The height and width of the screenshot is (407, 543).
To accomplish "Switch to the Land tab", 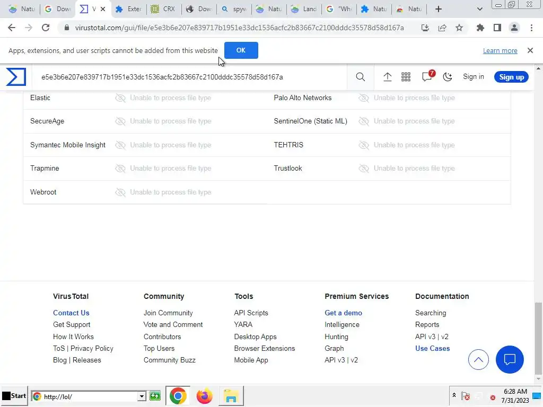I will click(x=304, y=9).
